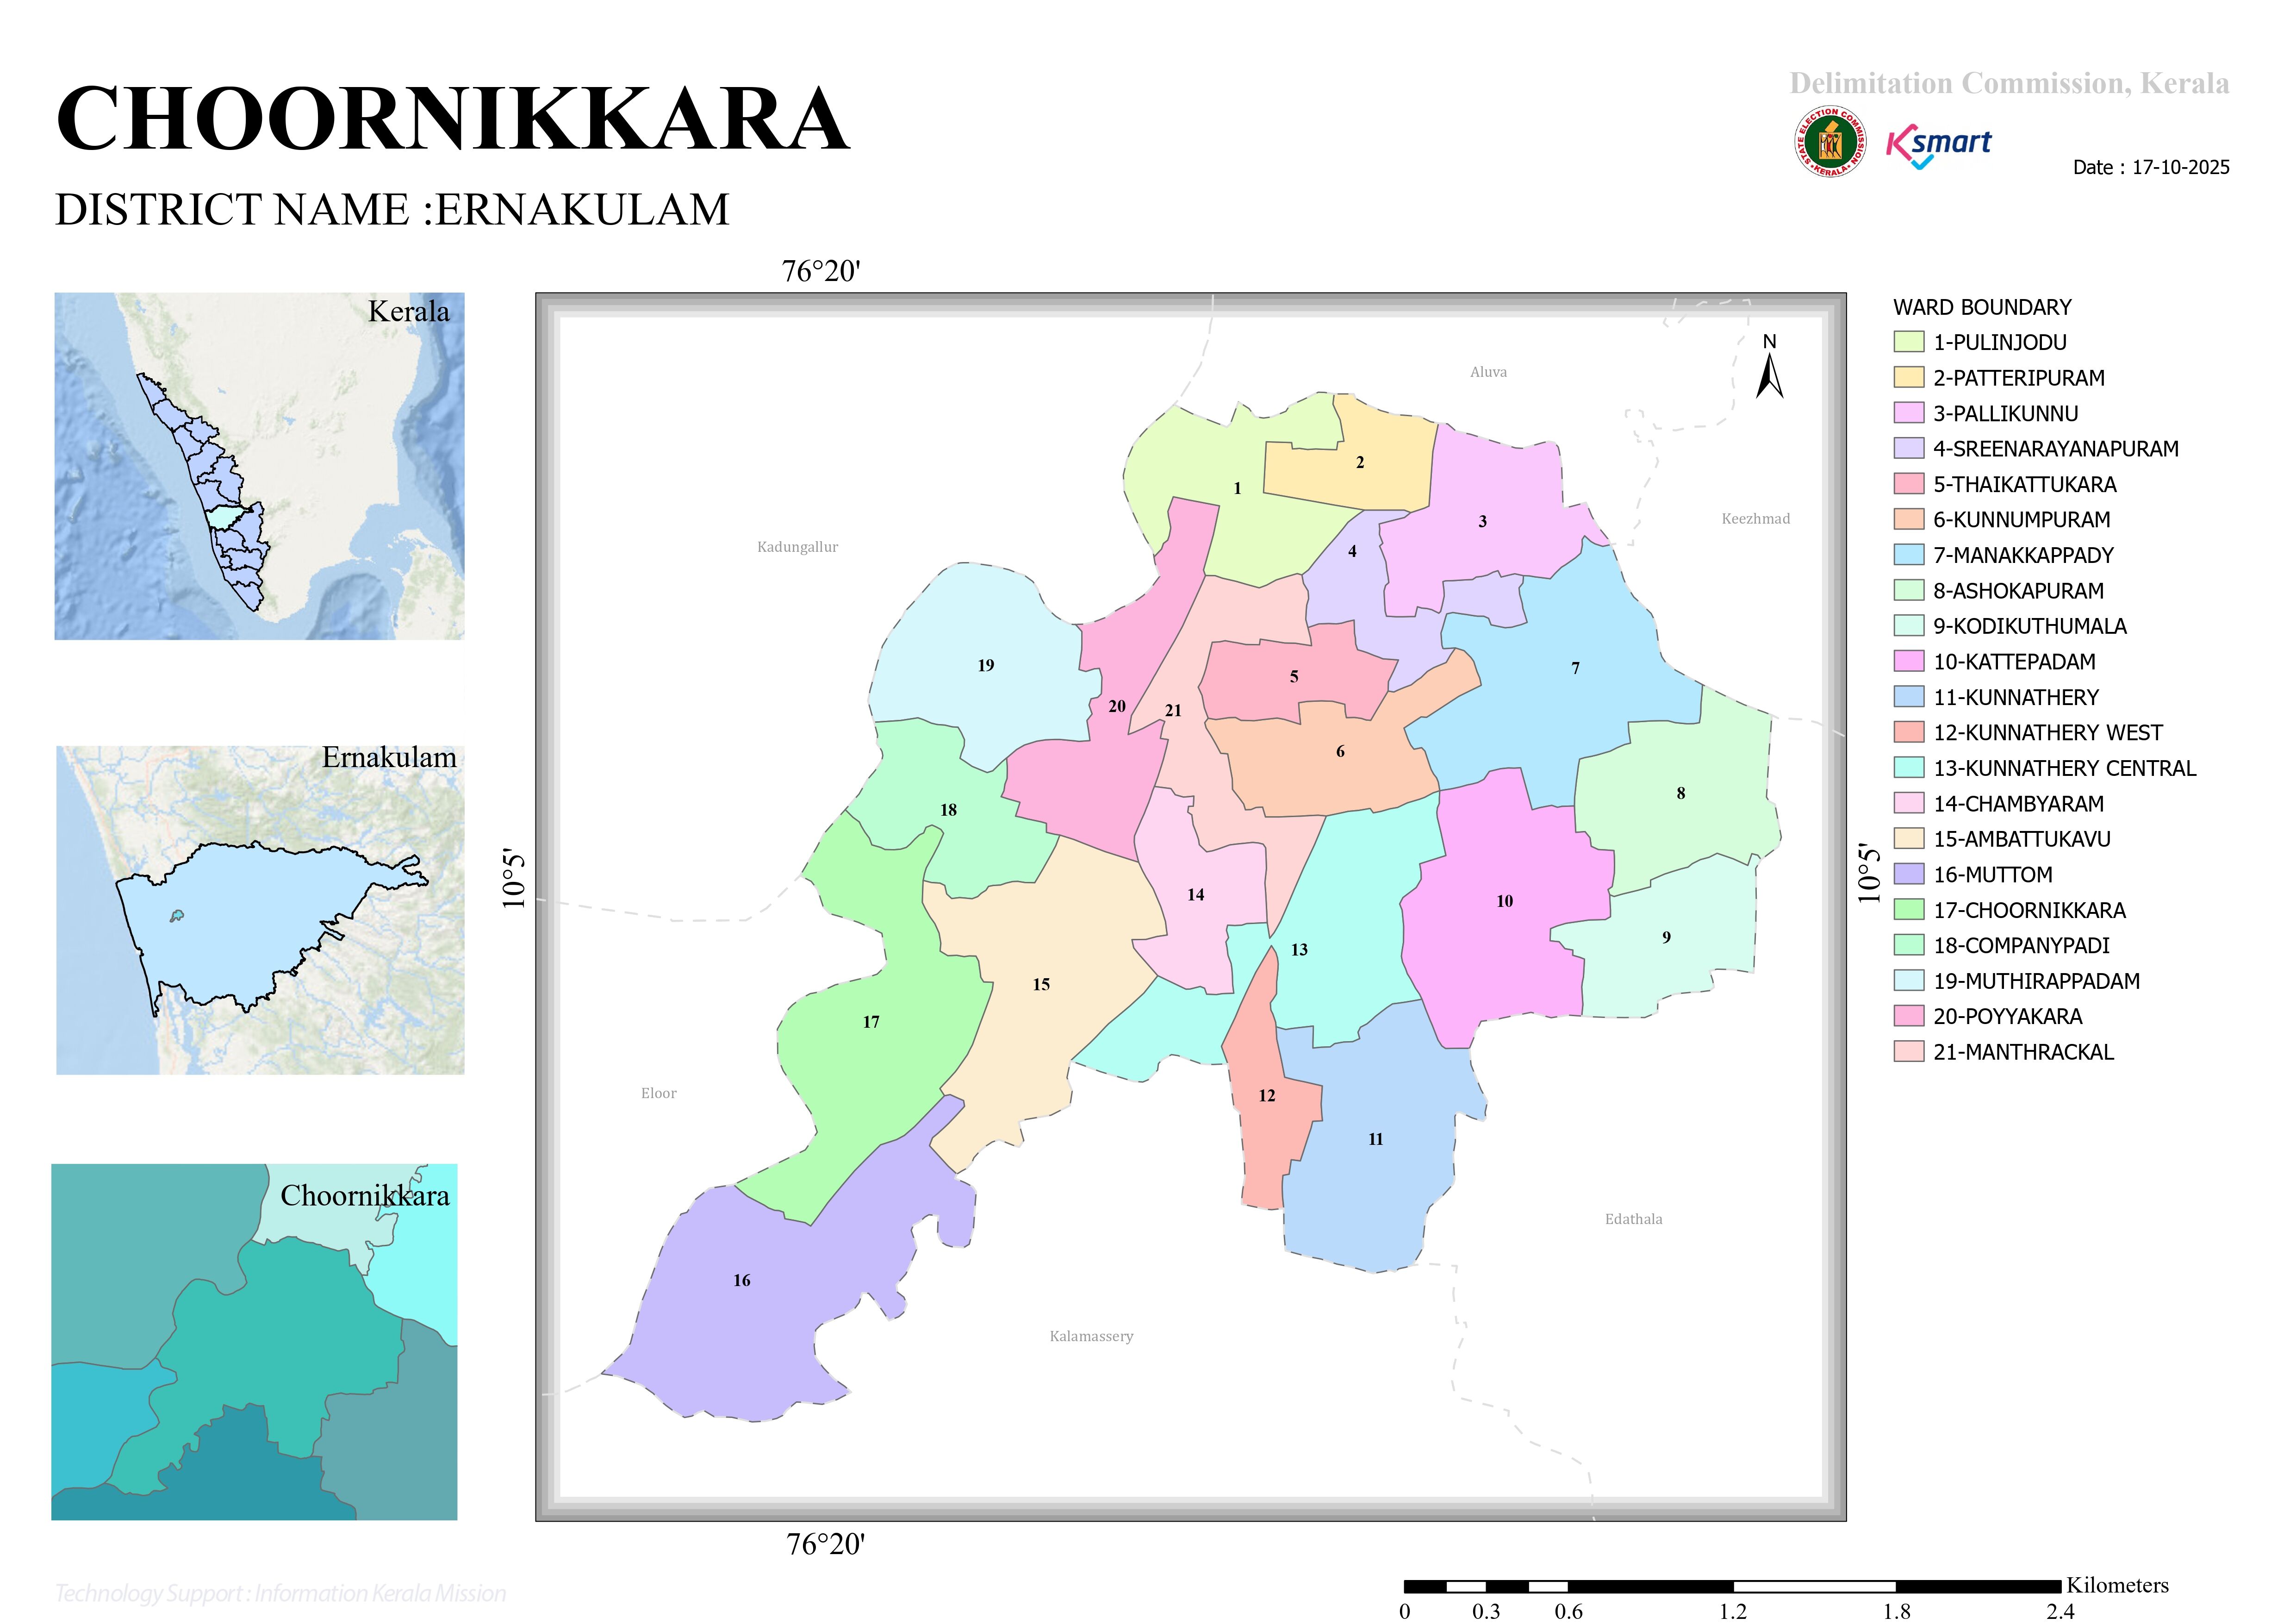Select ward 13 label on the map

[x=1299, y=950]
